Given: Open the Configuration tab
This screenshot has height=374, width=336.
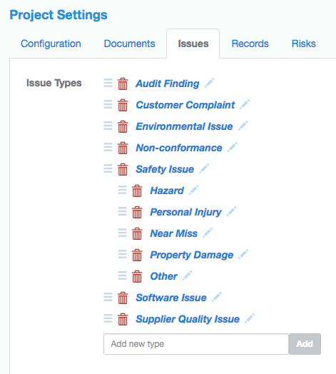Looking at the screenshot, I should (x=51, y=44).
